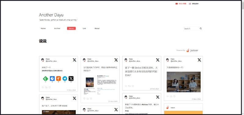Click X logo on the anotherdayu.com/about post
Viewport: 244px width, 115px height.
(74, 60)
